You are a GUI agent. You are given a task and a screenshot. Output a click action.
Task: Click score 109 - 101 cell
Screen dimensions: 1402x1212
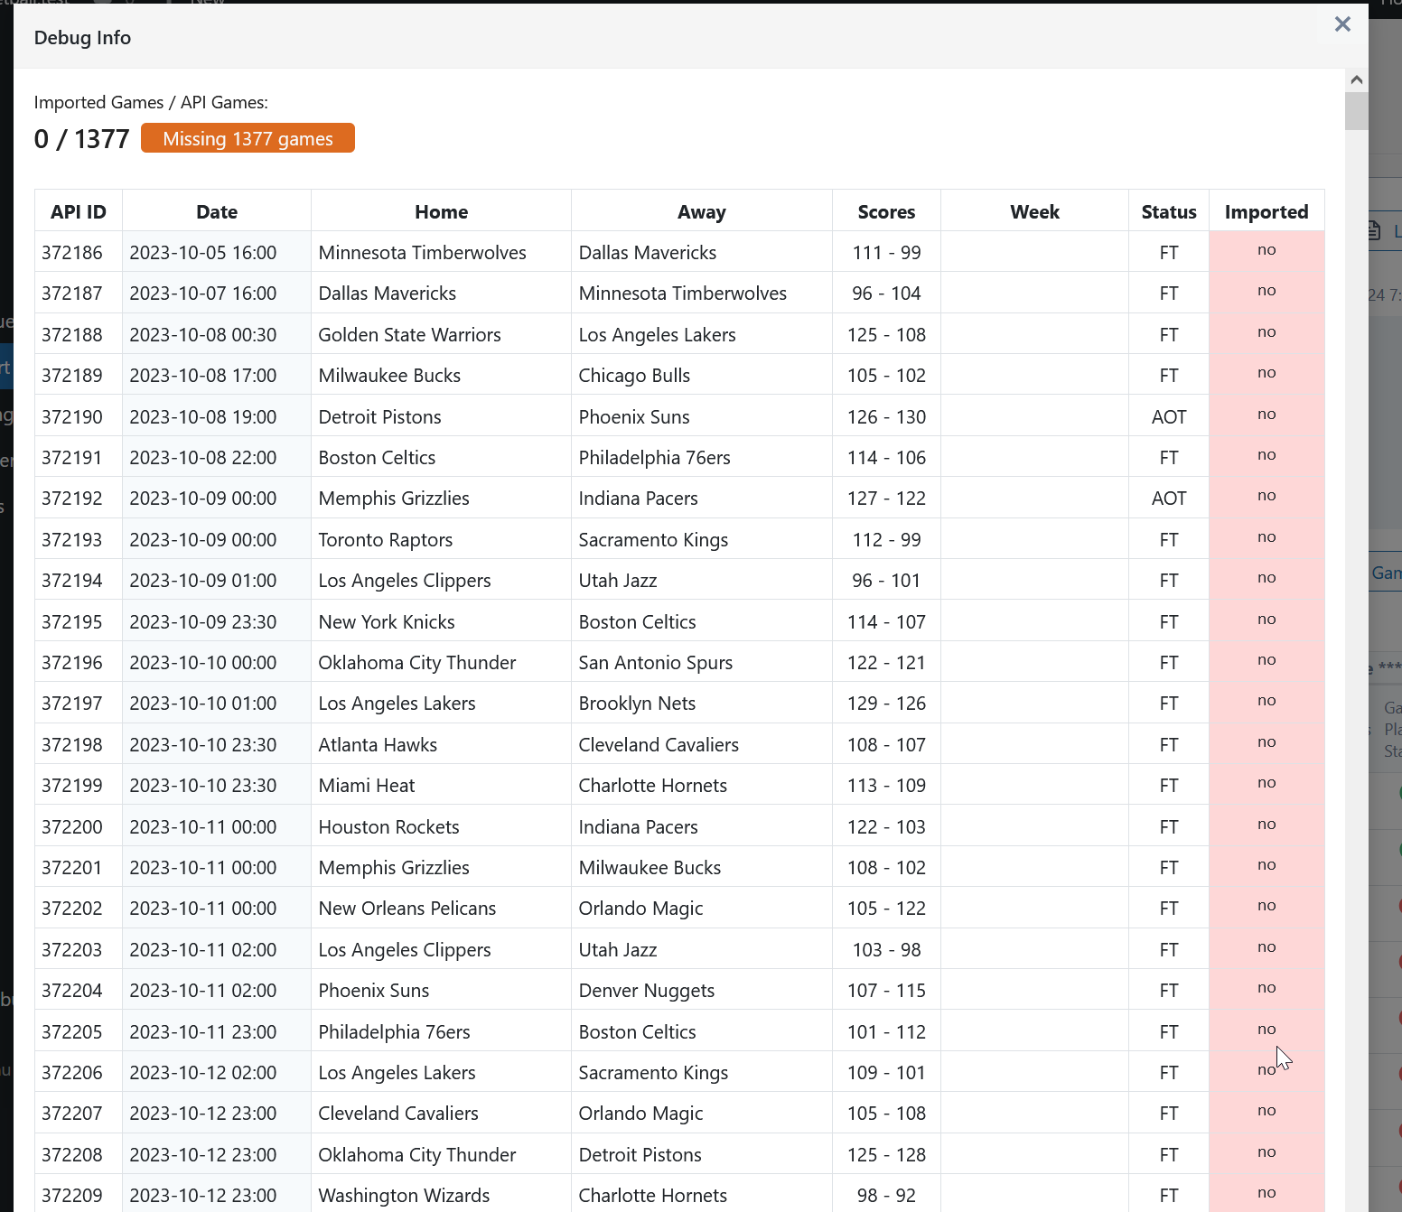coord(886,1073)
